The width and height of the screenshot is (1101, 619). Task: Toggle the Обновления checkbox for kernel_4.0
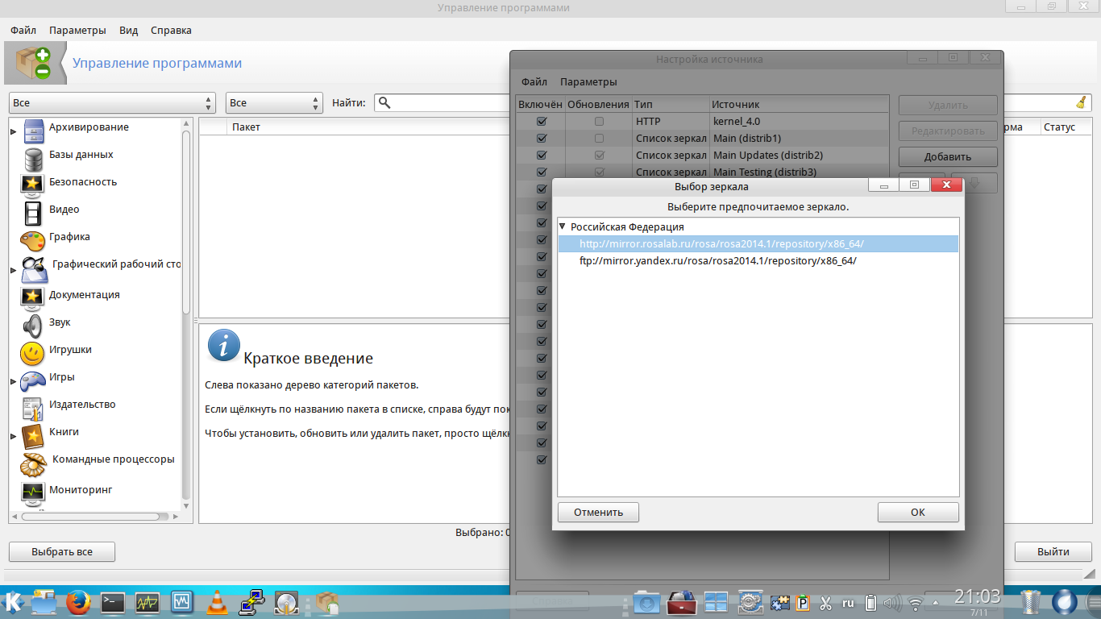click(599, 121)
